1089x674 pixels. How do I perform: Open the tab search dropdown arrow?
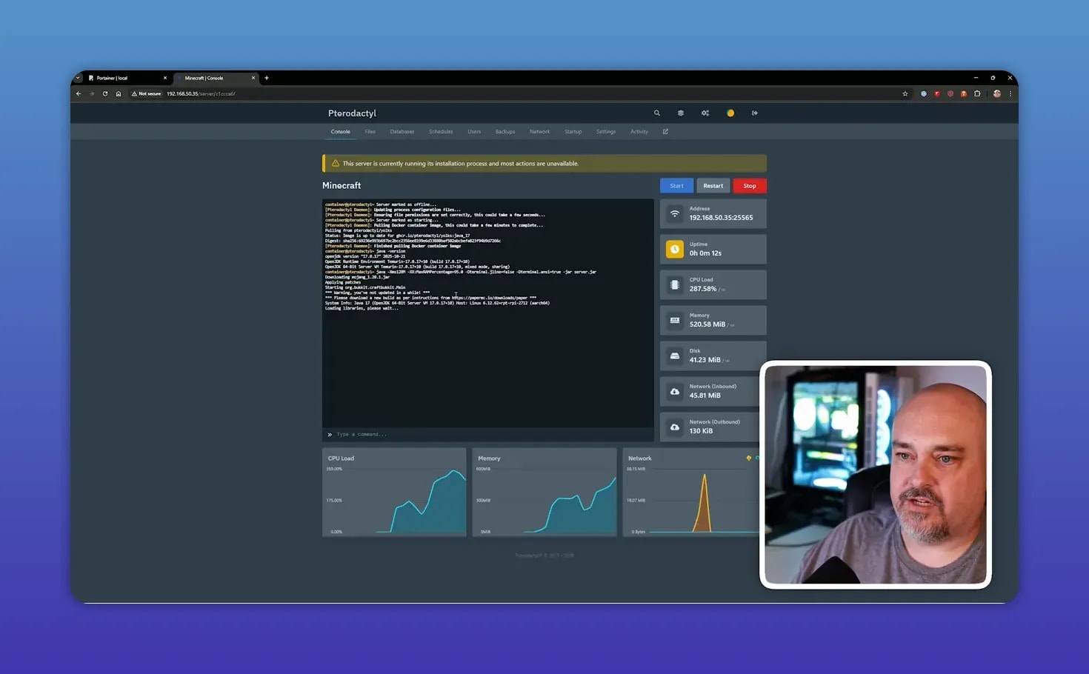(x=78, y=78)
